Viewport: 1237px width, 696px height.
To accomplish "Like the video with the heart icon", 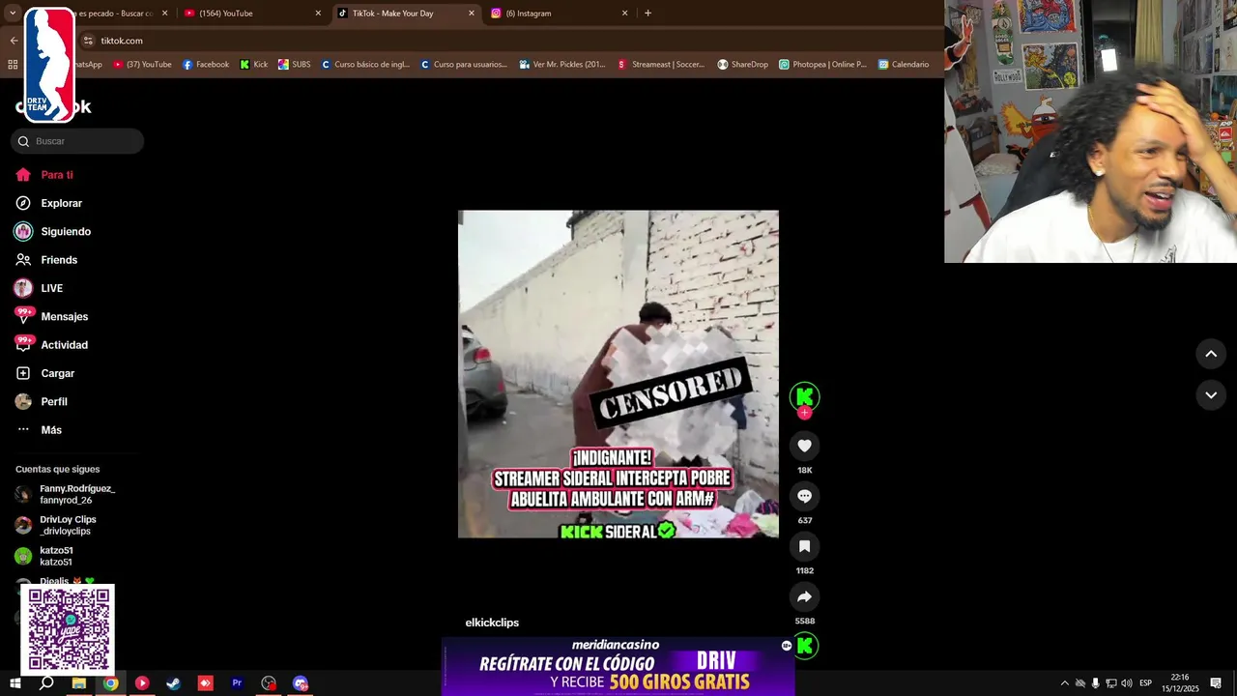I will point(804,446).
